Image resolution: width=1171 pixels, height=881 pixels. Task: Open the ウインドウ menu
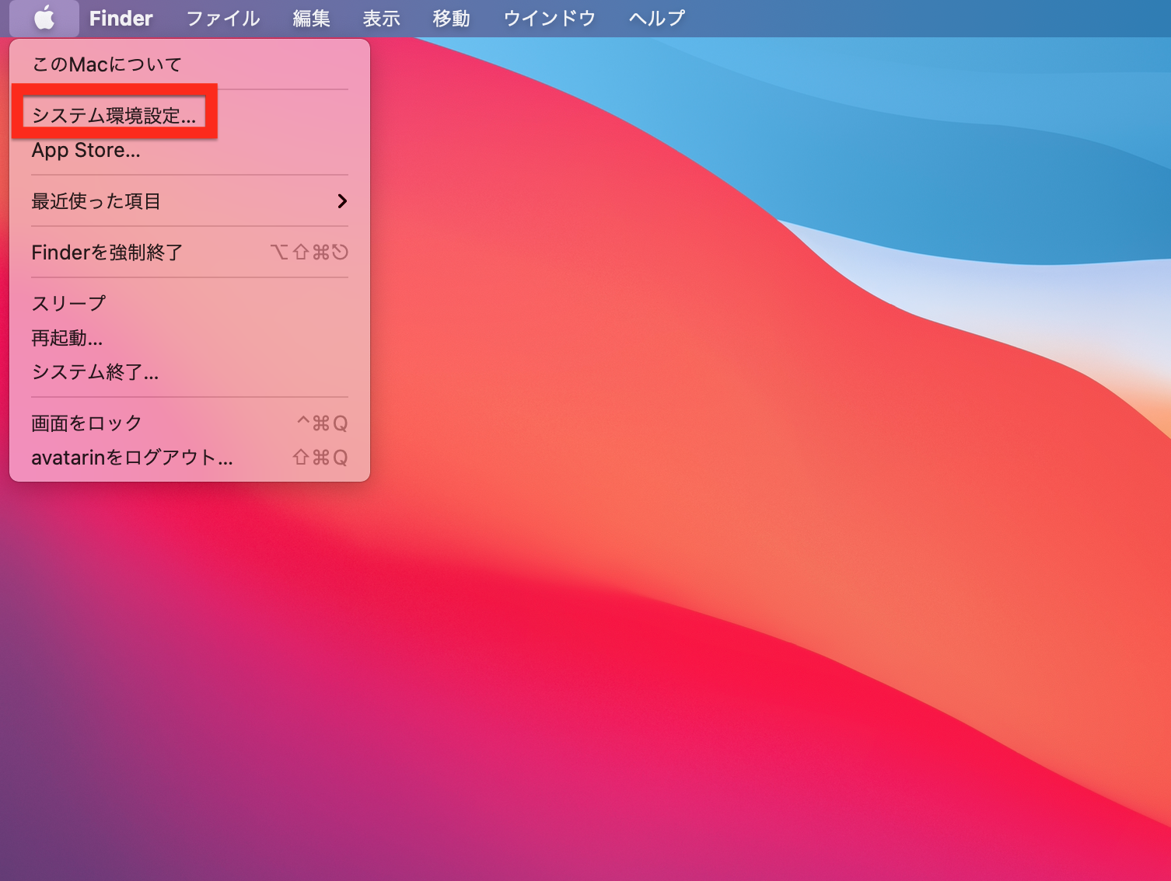(549, 18)
